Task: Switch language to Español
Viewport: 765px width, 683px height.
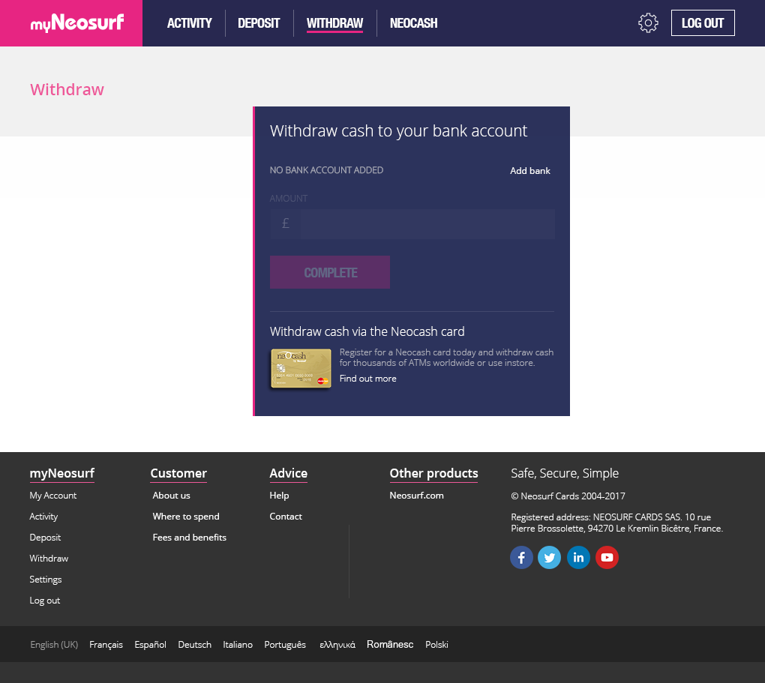Action: click(150, 645)
